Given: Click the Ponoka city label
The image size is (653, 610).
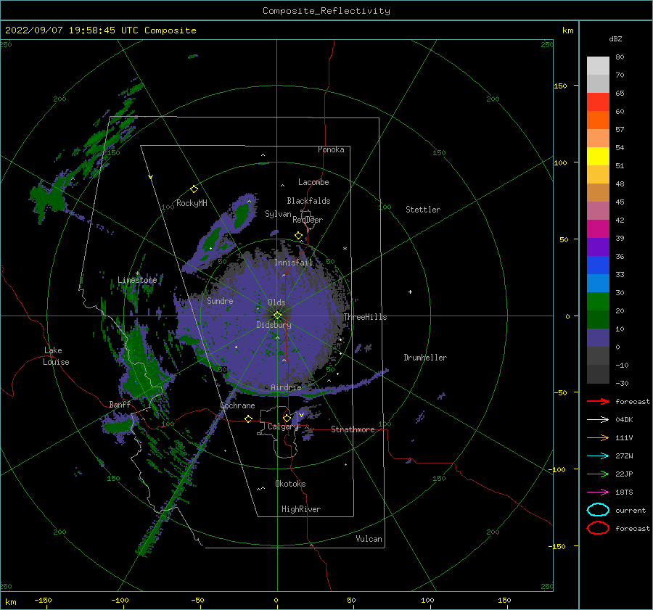Looking at the screenshot, I should click(331, 149).
